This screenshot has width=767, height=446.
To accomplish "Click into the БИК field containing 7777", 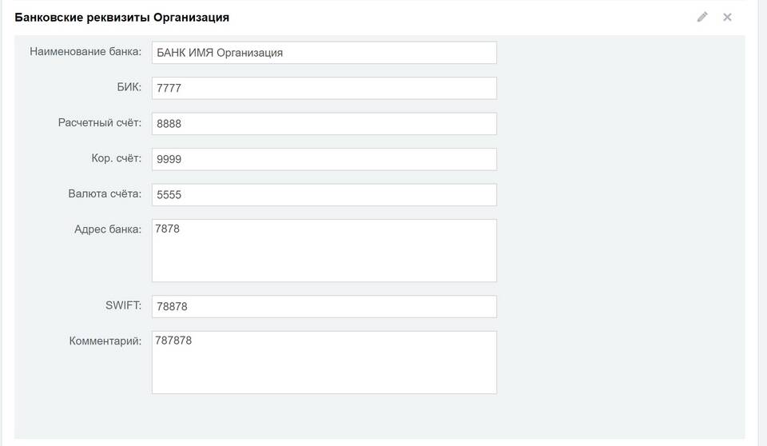I will pos(324,88).
